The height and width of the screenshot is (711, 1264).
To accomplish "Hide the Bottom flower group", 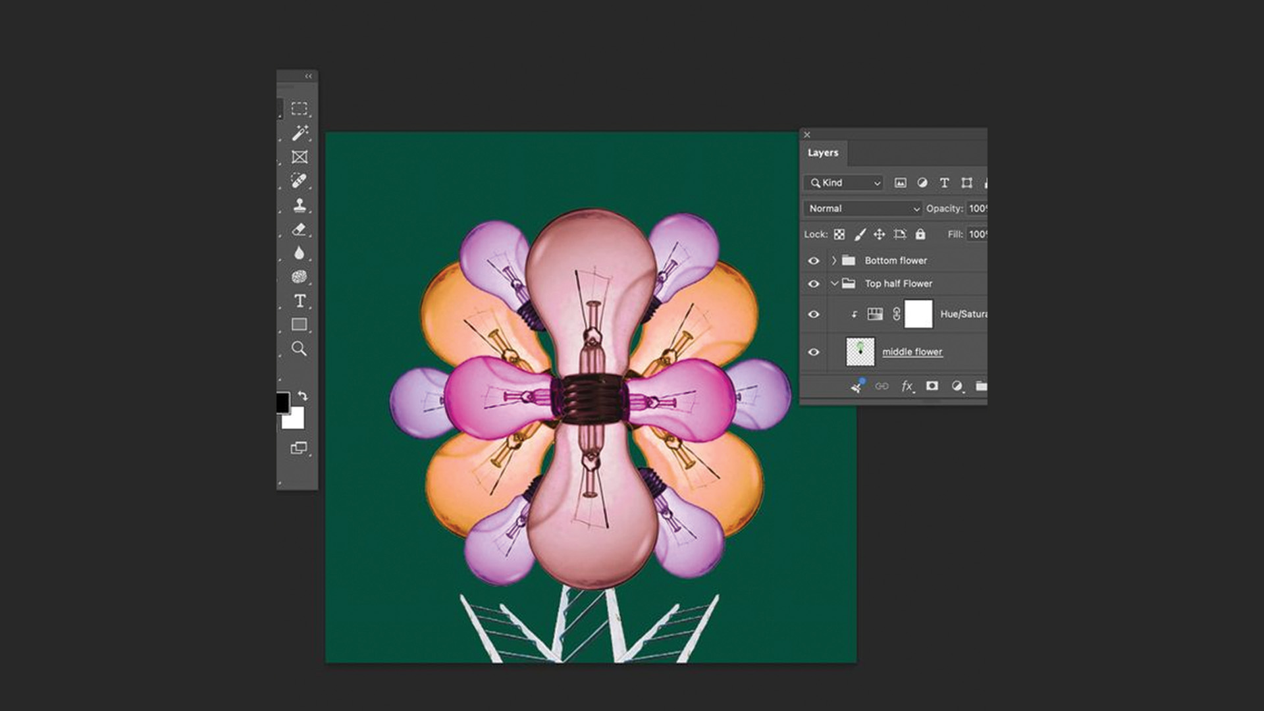I will pos(814,261).
